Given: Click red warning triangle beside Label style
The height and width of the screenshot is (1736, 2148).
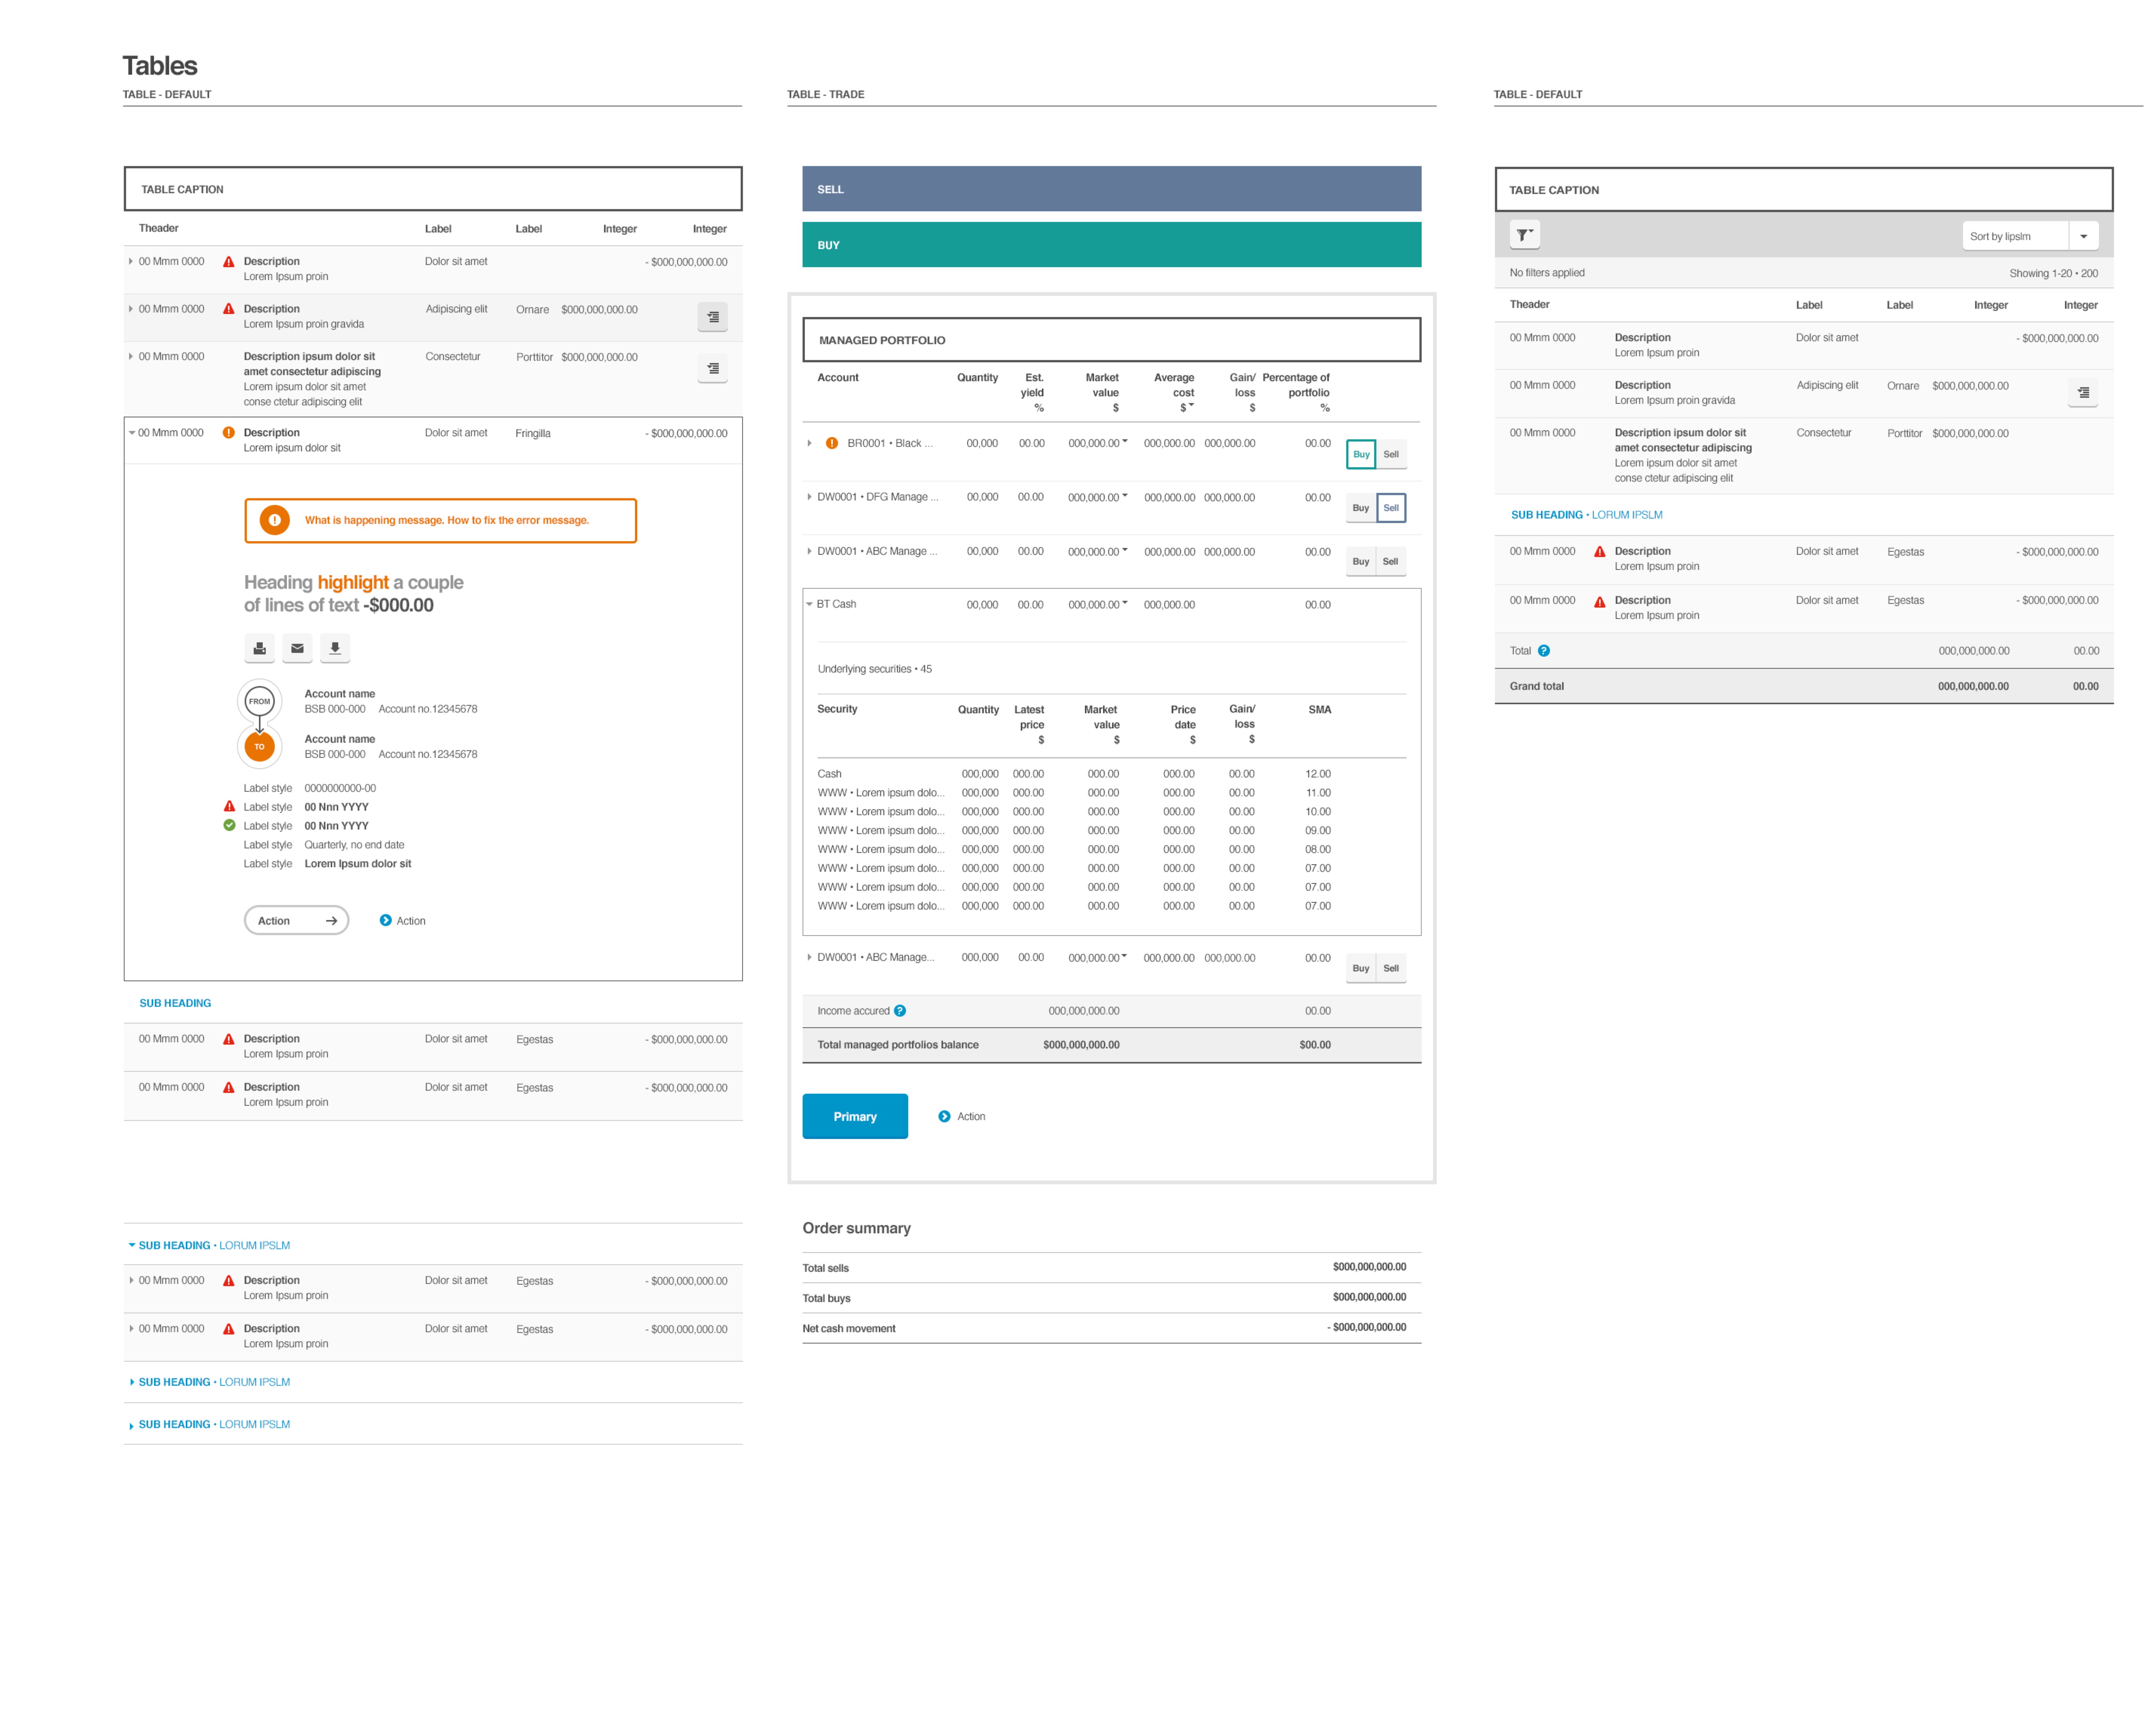Looking at the screenshot, I should pos(229,806).
